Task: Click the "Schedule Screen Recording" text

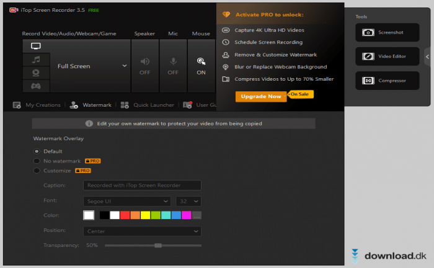Action: pyautogui.click(x=268, y=42)
